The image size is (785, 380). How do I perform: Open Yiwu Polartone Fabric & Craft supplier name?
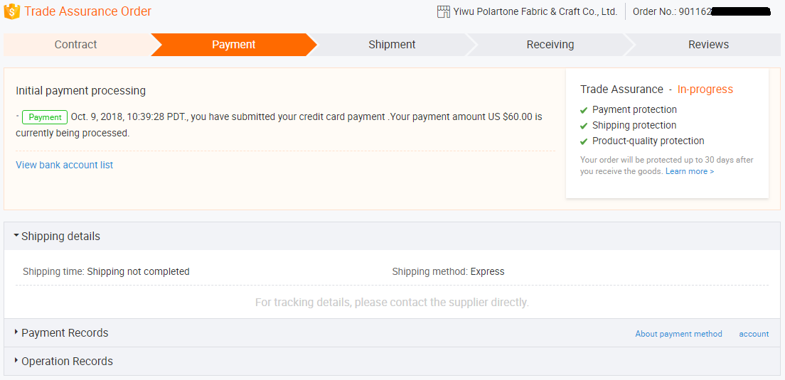(x=535, y=11)
